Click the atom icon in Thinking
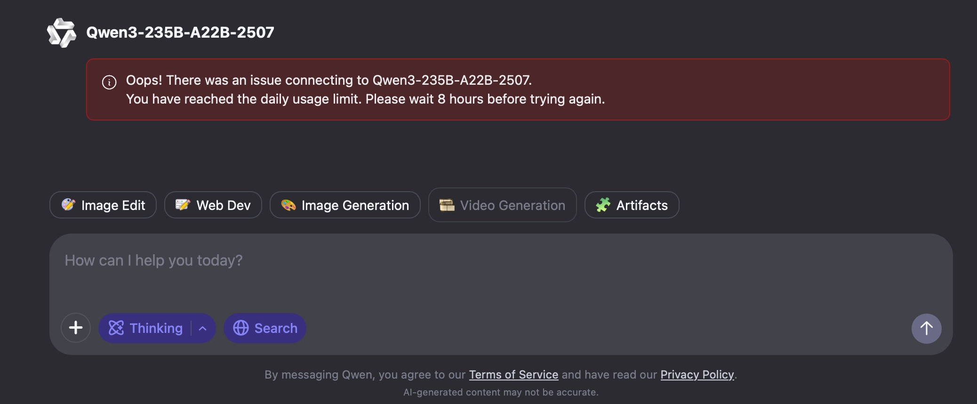 [x=116, y=328]
